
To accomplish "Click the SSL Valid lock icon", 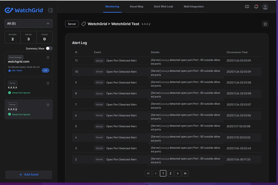I will pos(9,70).
